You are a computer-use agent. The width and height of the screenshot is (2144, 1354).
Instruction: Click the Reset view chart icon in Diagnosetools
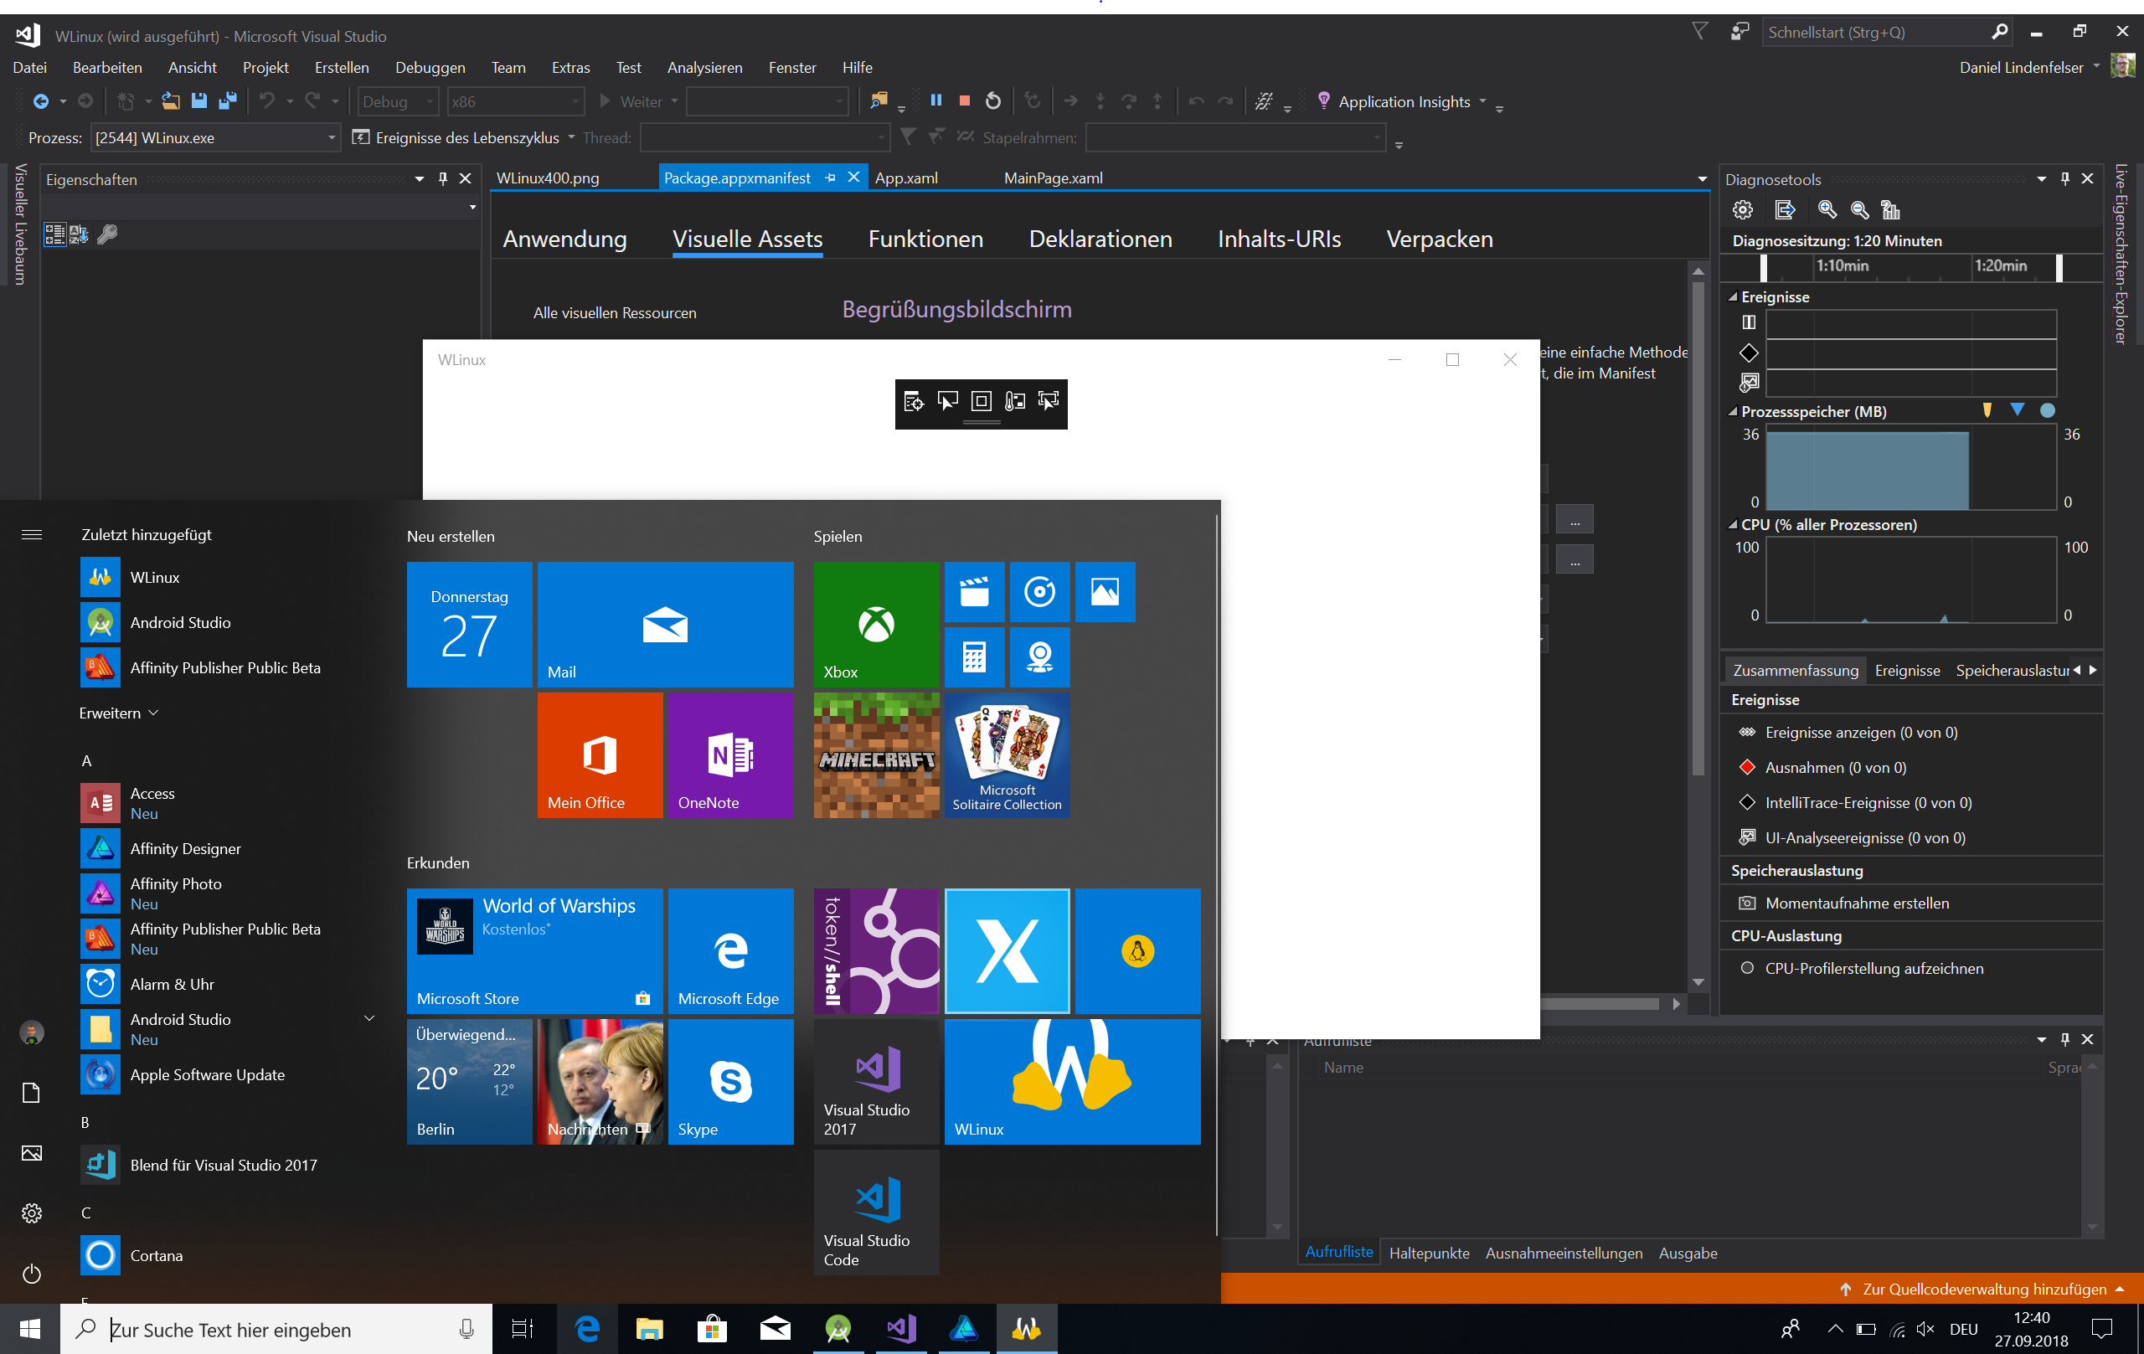click(1890, 210)
